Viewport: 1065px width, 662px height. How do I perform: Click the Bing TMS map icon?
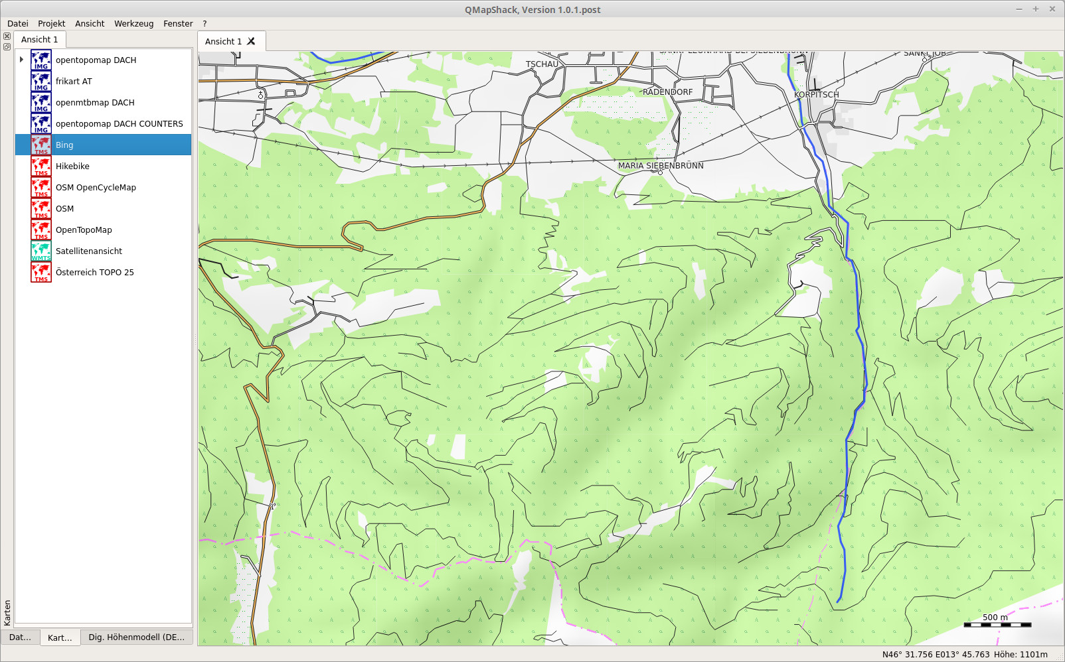tap(41, 145)
